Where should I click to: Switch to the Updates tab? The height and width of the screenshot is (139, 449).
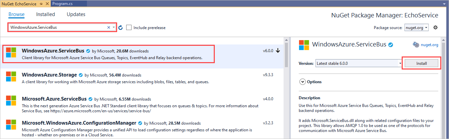point(76,14)
